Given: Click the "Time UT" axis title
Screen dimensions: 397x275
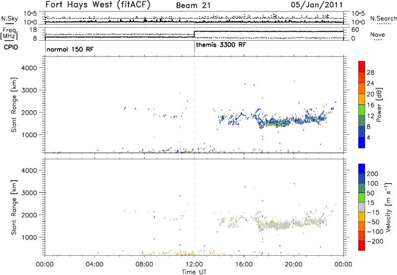Looking at the screenshot, I should pyautogui.click(x=194, y=272).
